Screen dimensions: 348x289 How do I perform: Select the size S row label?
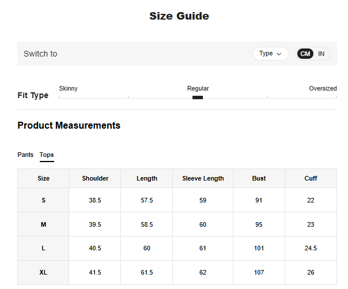coord(43,200)
